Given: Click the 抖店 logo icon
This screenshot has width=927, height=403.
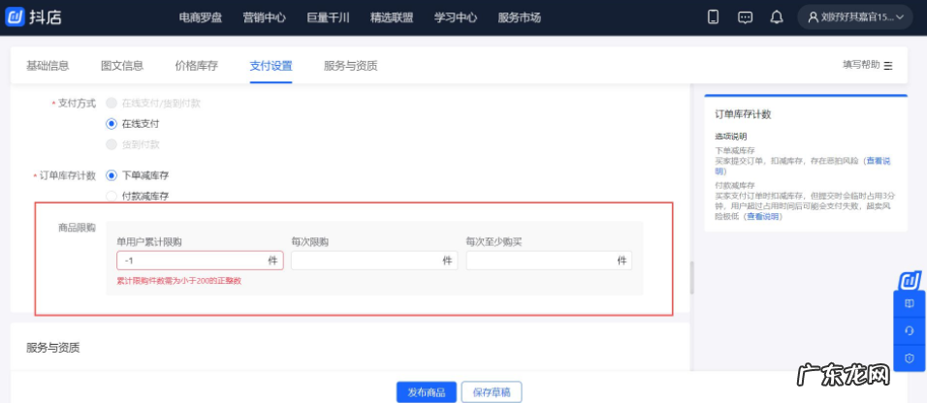Looking at the screenshot, I should 15,17.
